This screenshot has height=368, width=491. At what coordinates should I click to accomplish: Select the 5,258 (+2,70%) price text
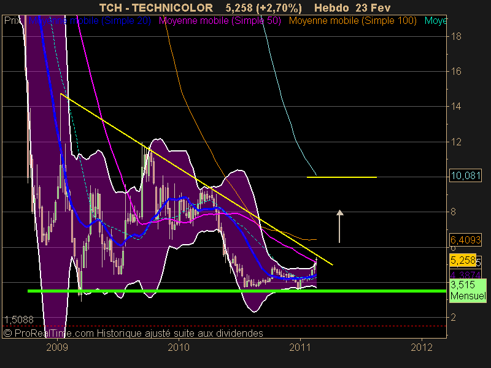pyautogui.click(x=264, y=7)
